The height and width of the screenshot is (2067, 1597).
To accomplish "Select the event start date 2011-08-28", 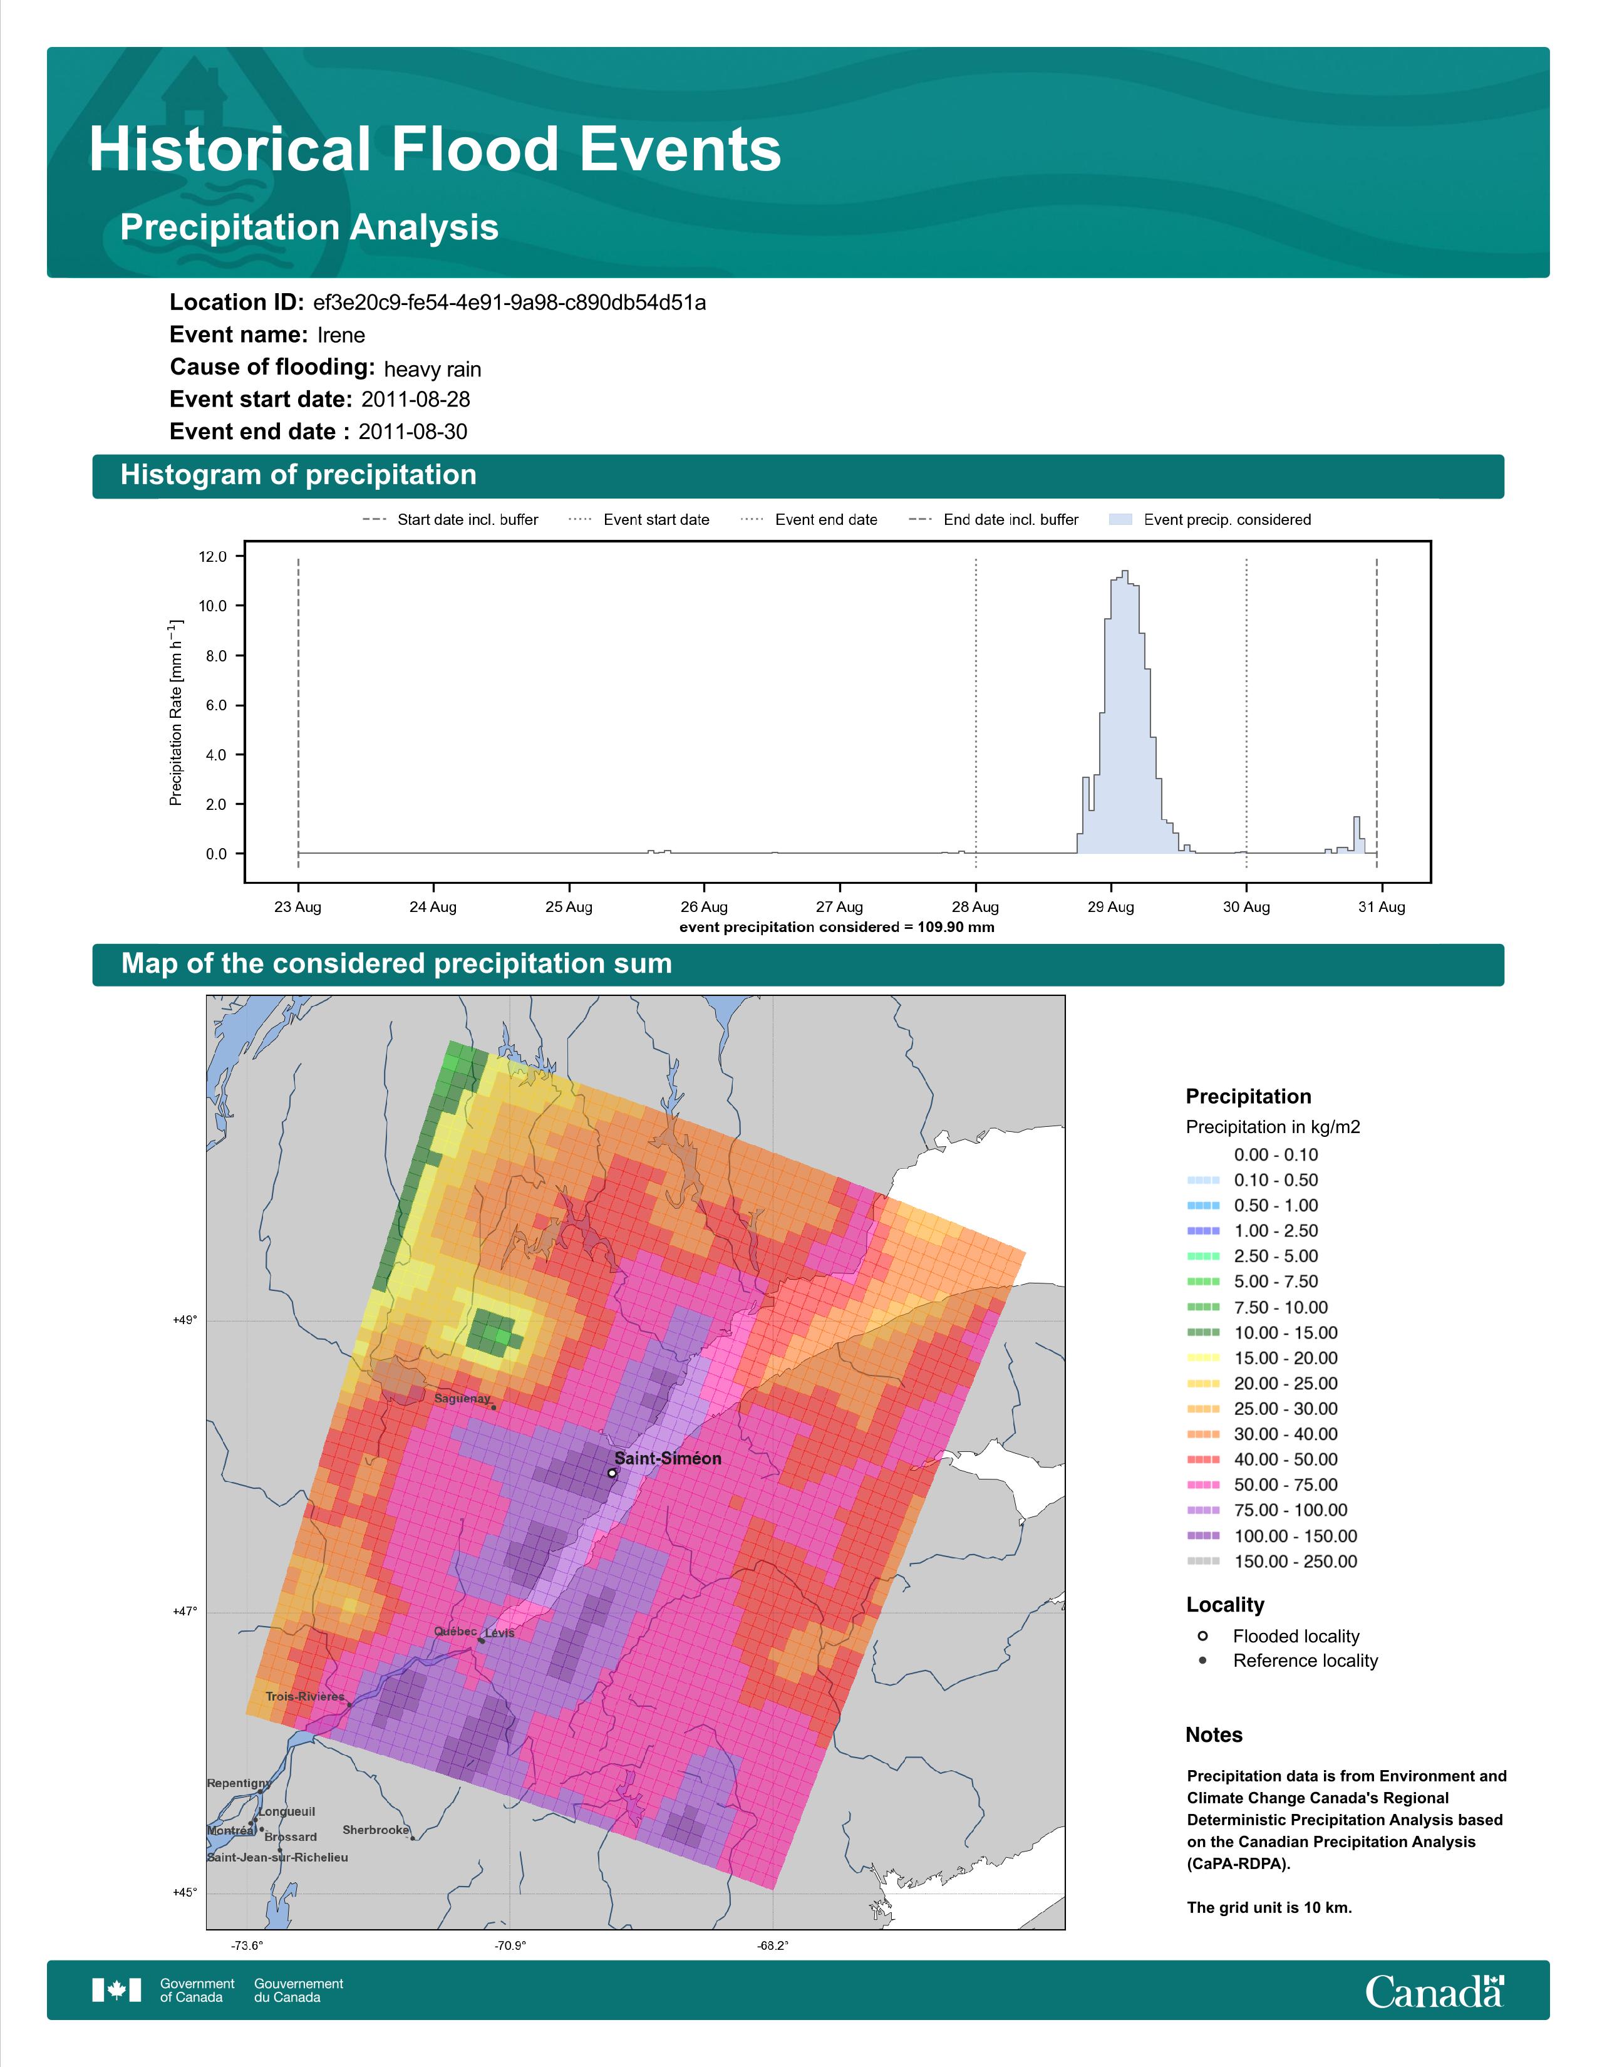I will tap(415, 400).
